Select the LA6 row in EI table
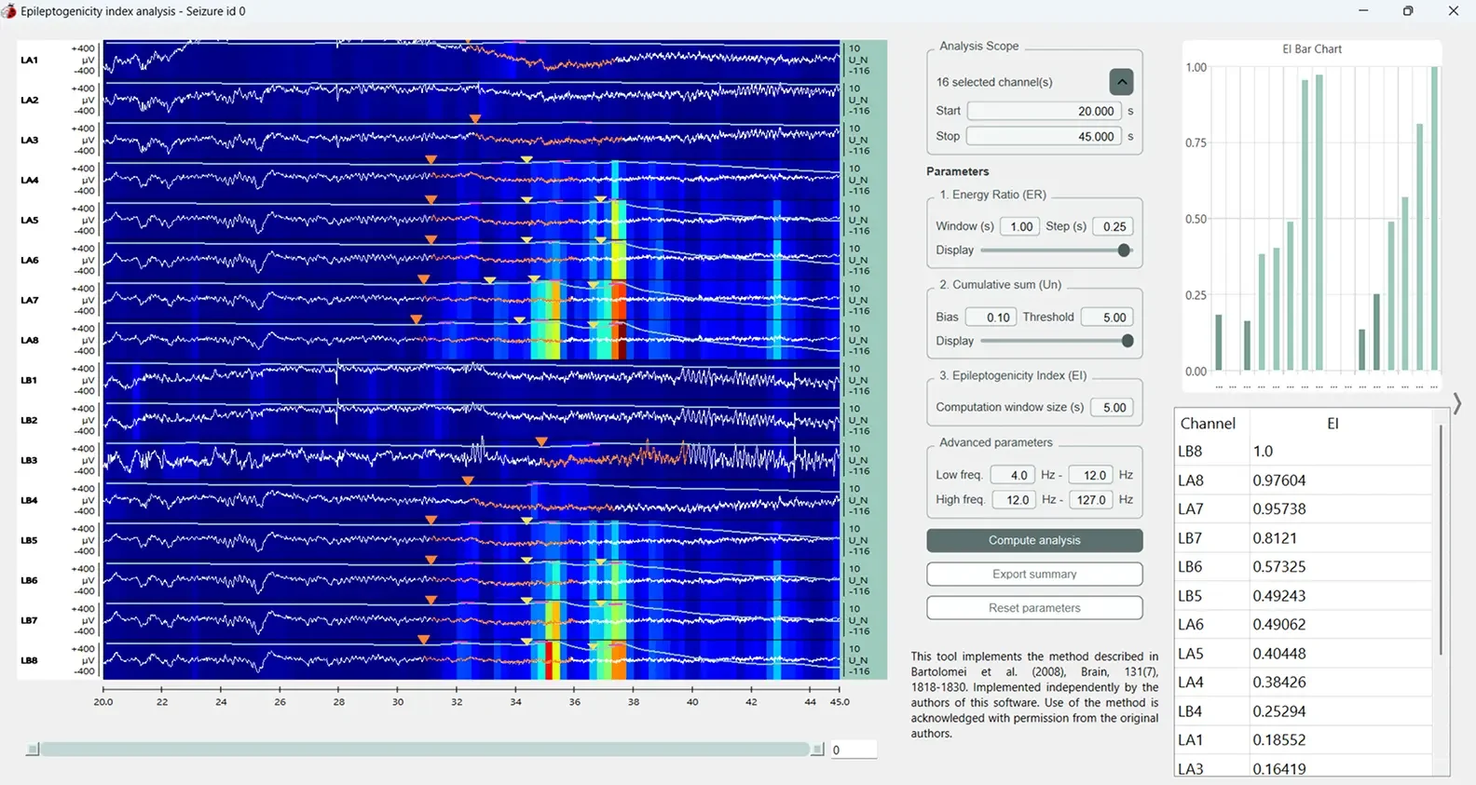 point(1304,625)
